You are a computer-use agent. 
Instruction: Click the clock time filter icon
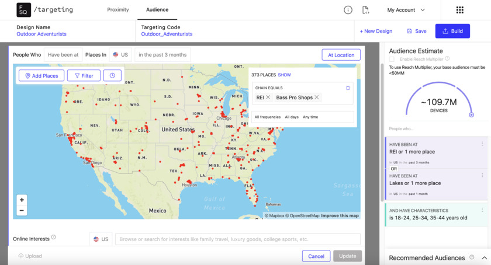click(x=112, y=76)
